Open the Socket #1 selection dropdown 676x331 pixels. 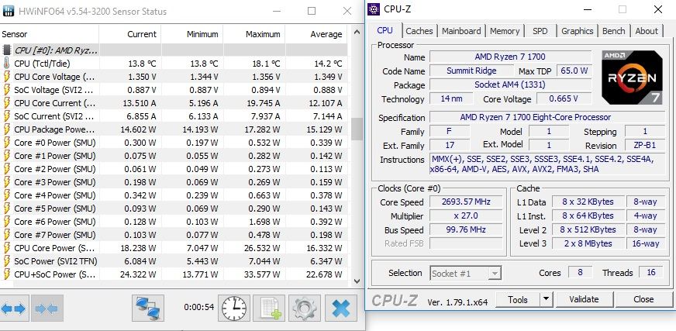click(465, 274)
